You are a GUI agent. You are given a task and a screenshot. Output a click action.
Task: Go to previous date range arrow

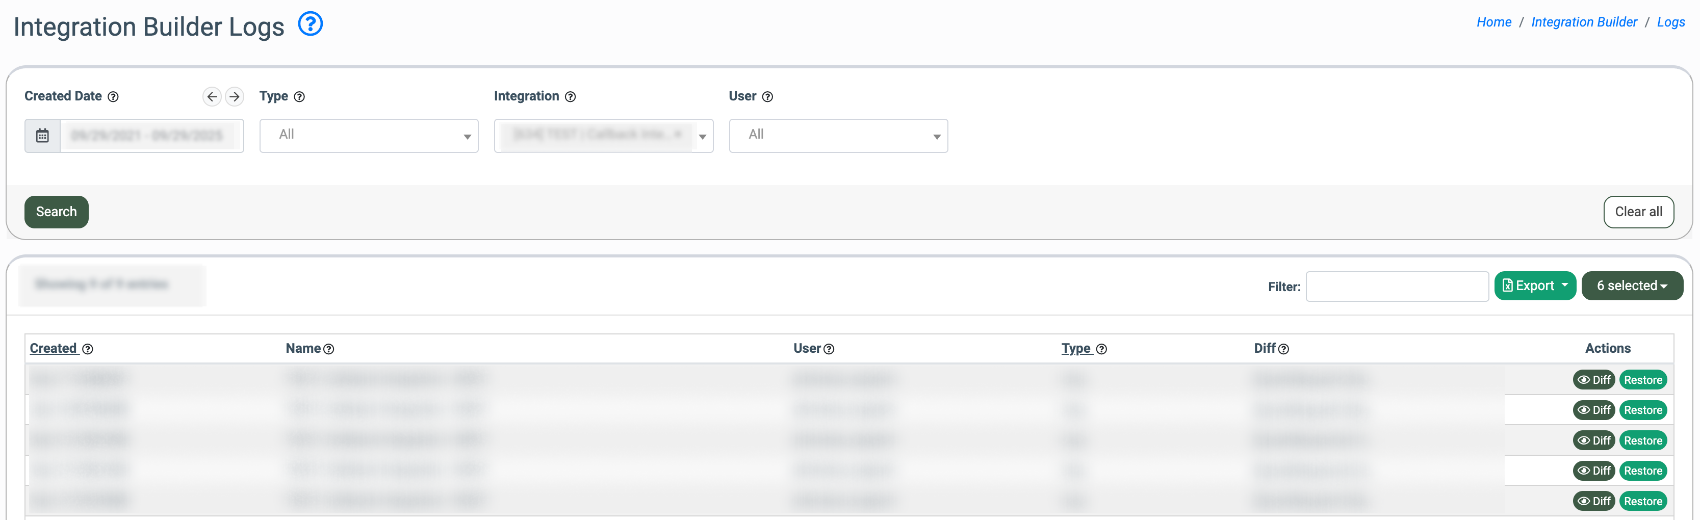pos(211,96)
